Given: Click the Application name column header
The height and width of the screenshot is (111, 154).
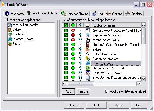Looking at the screenshot, I should click(116, 25).
